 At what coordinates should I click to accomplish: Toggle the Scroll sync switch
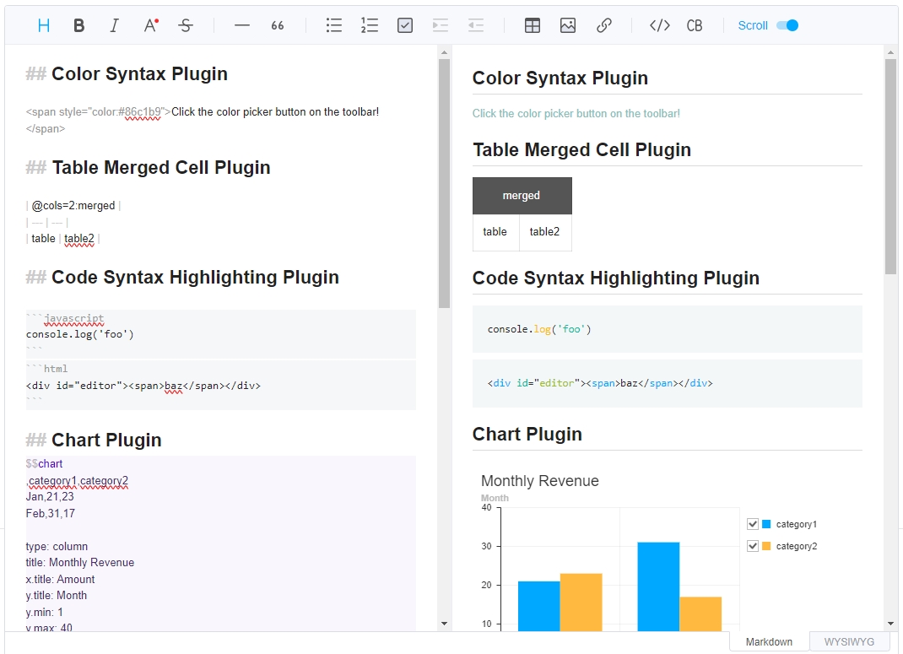[787, 25]
